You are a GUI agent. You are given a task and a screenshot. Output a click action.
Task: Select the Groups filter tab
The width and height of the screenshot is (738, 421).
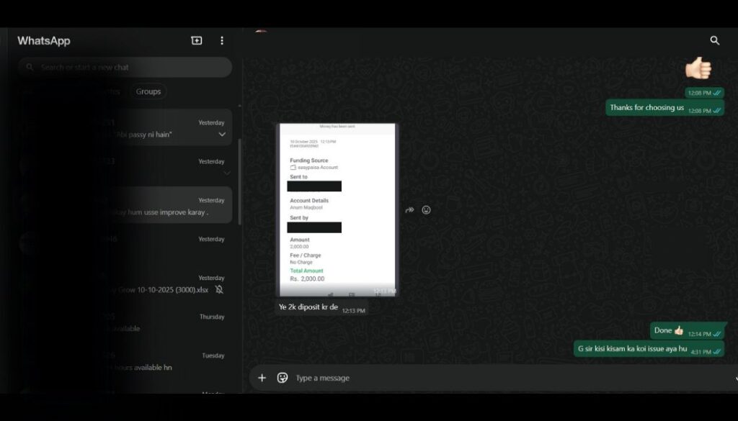pyautogui.click(x=148, y=91)
